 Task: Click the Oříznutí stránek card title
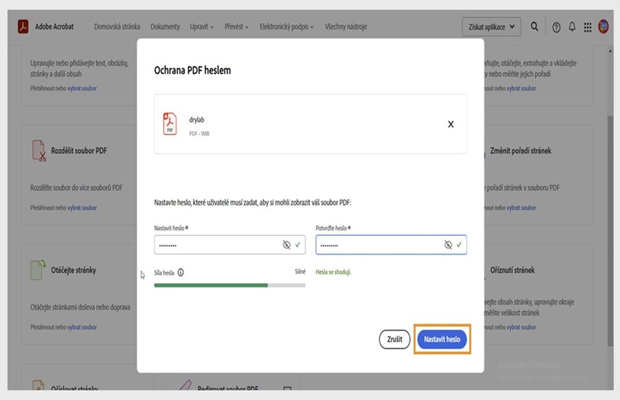[512, 270]
